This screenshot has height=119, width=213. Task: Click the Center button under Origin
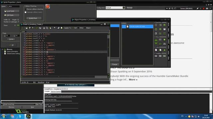point(11,39)
